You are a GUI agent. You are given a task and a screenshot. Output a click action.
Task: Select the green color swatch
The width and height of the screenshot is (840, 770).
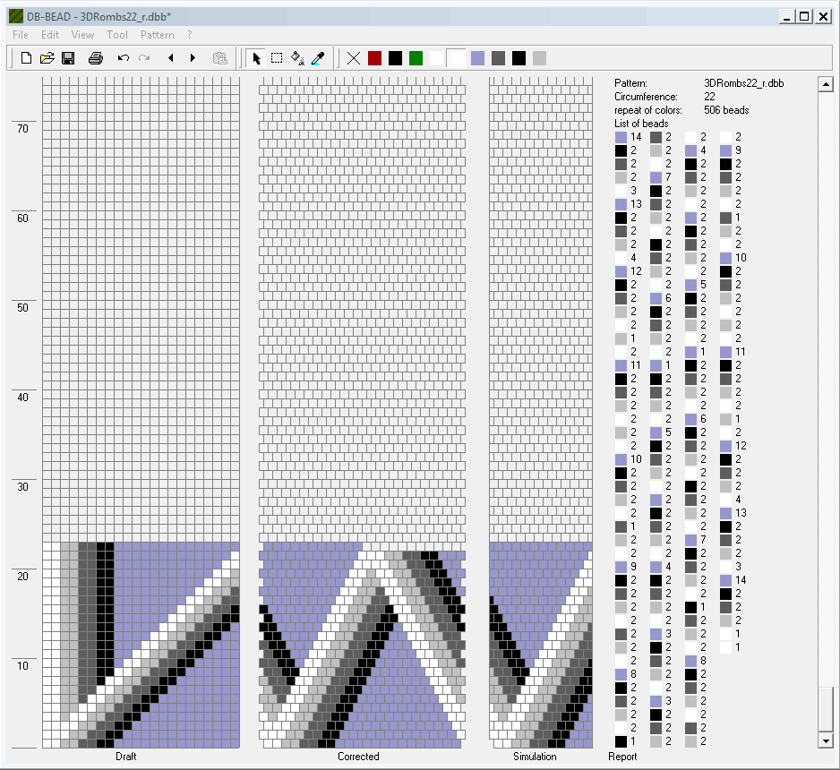pos(416,58)
